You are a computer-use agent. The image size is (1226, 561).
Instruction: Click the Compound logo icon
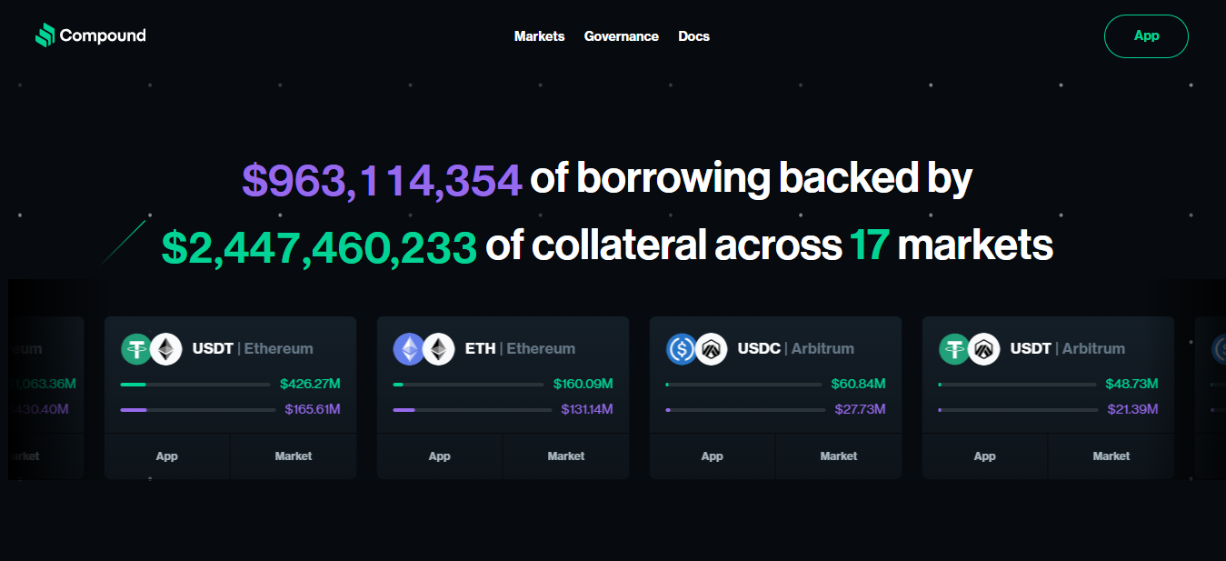point(45,35)
